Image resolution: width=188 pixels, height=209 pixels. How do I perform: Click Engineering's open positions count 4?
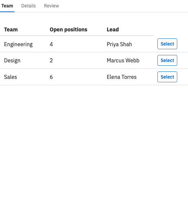click(x=51, y=44)
